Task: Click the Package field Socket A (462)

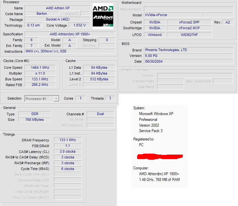Action: [57, 20]
